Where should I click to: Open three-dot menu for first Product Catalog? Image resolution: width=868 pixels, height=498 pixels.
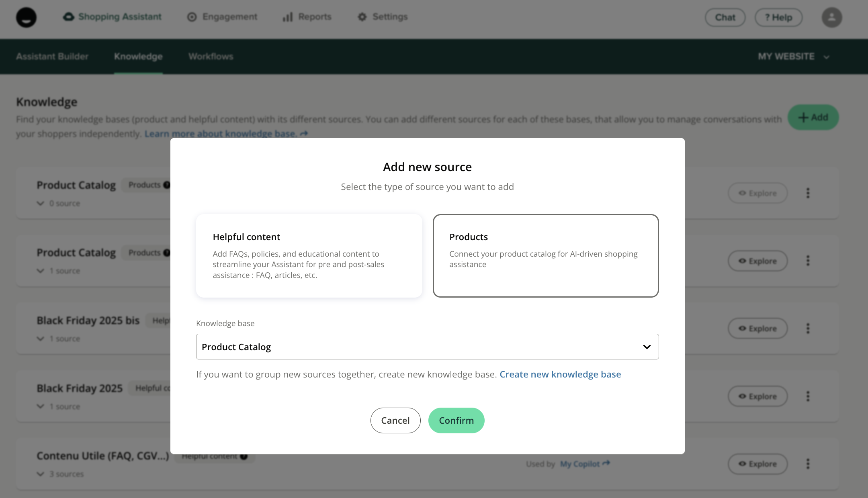point(808,193)
